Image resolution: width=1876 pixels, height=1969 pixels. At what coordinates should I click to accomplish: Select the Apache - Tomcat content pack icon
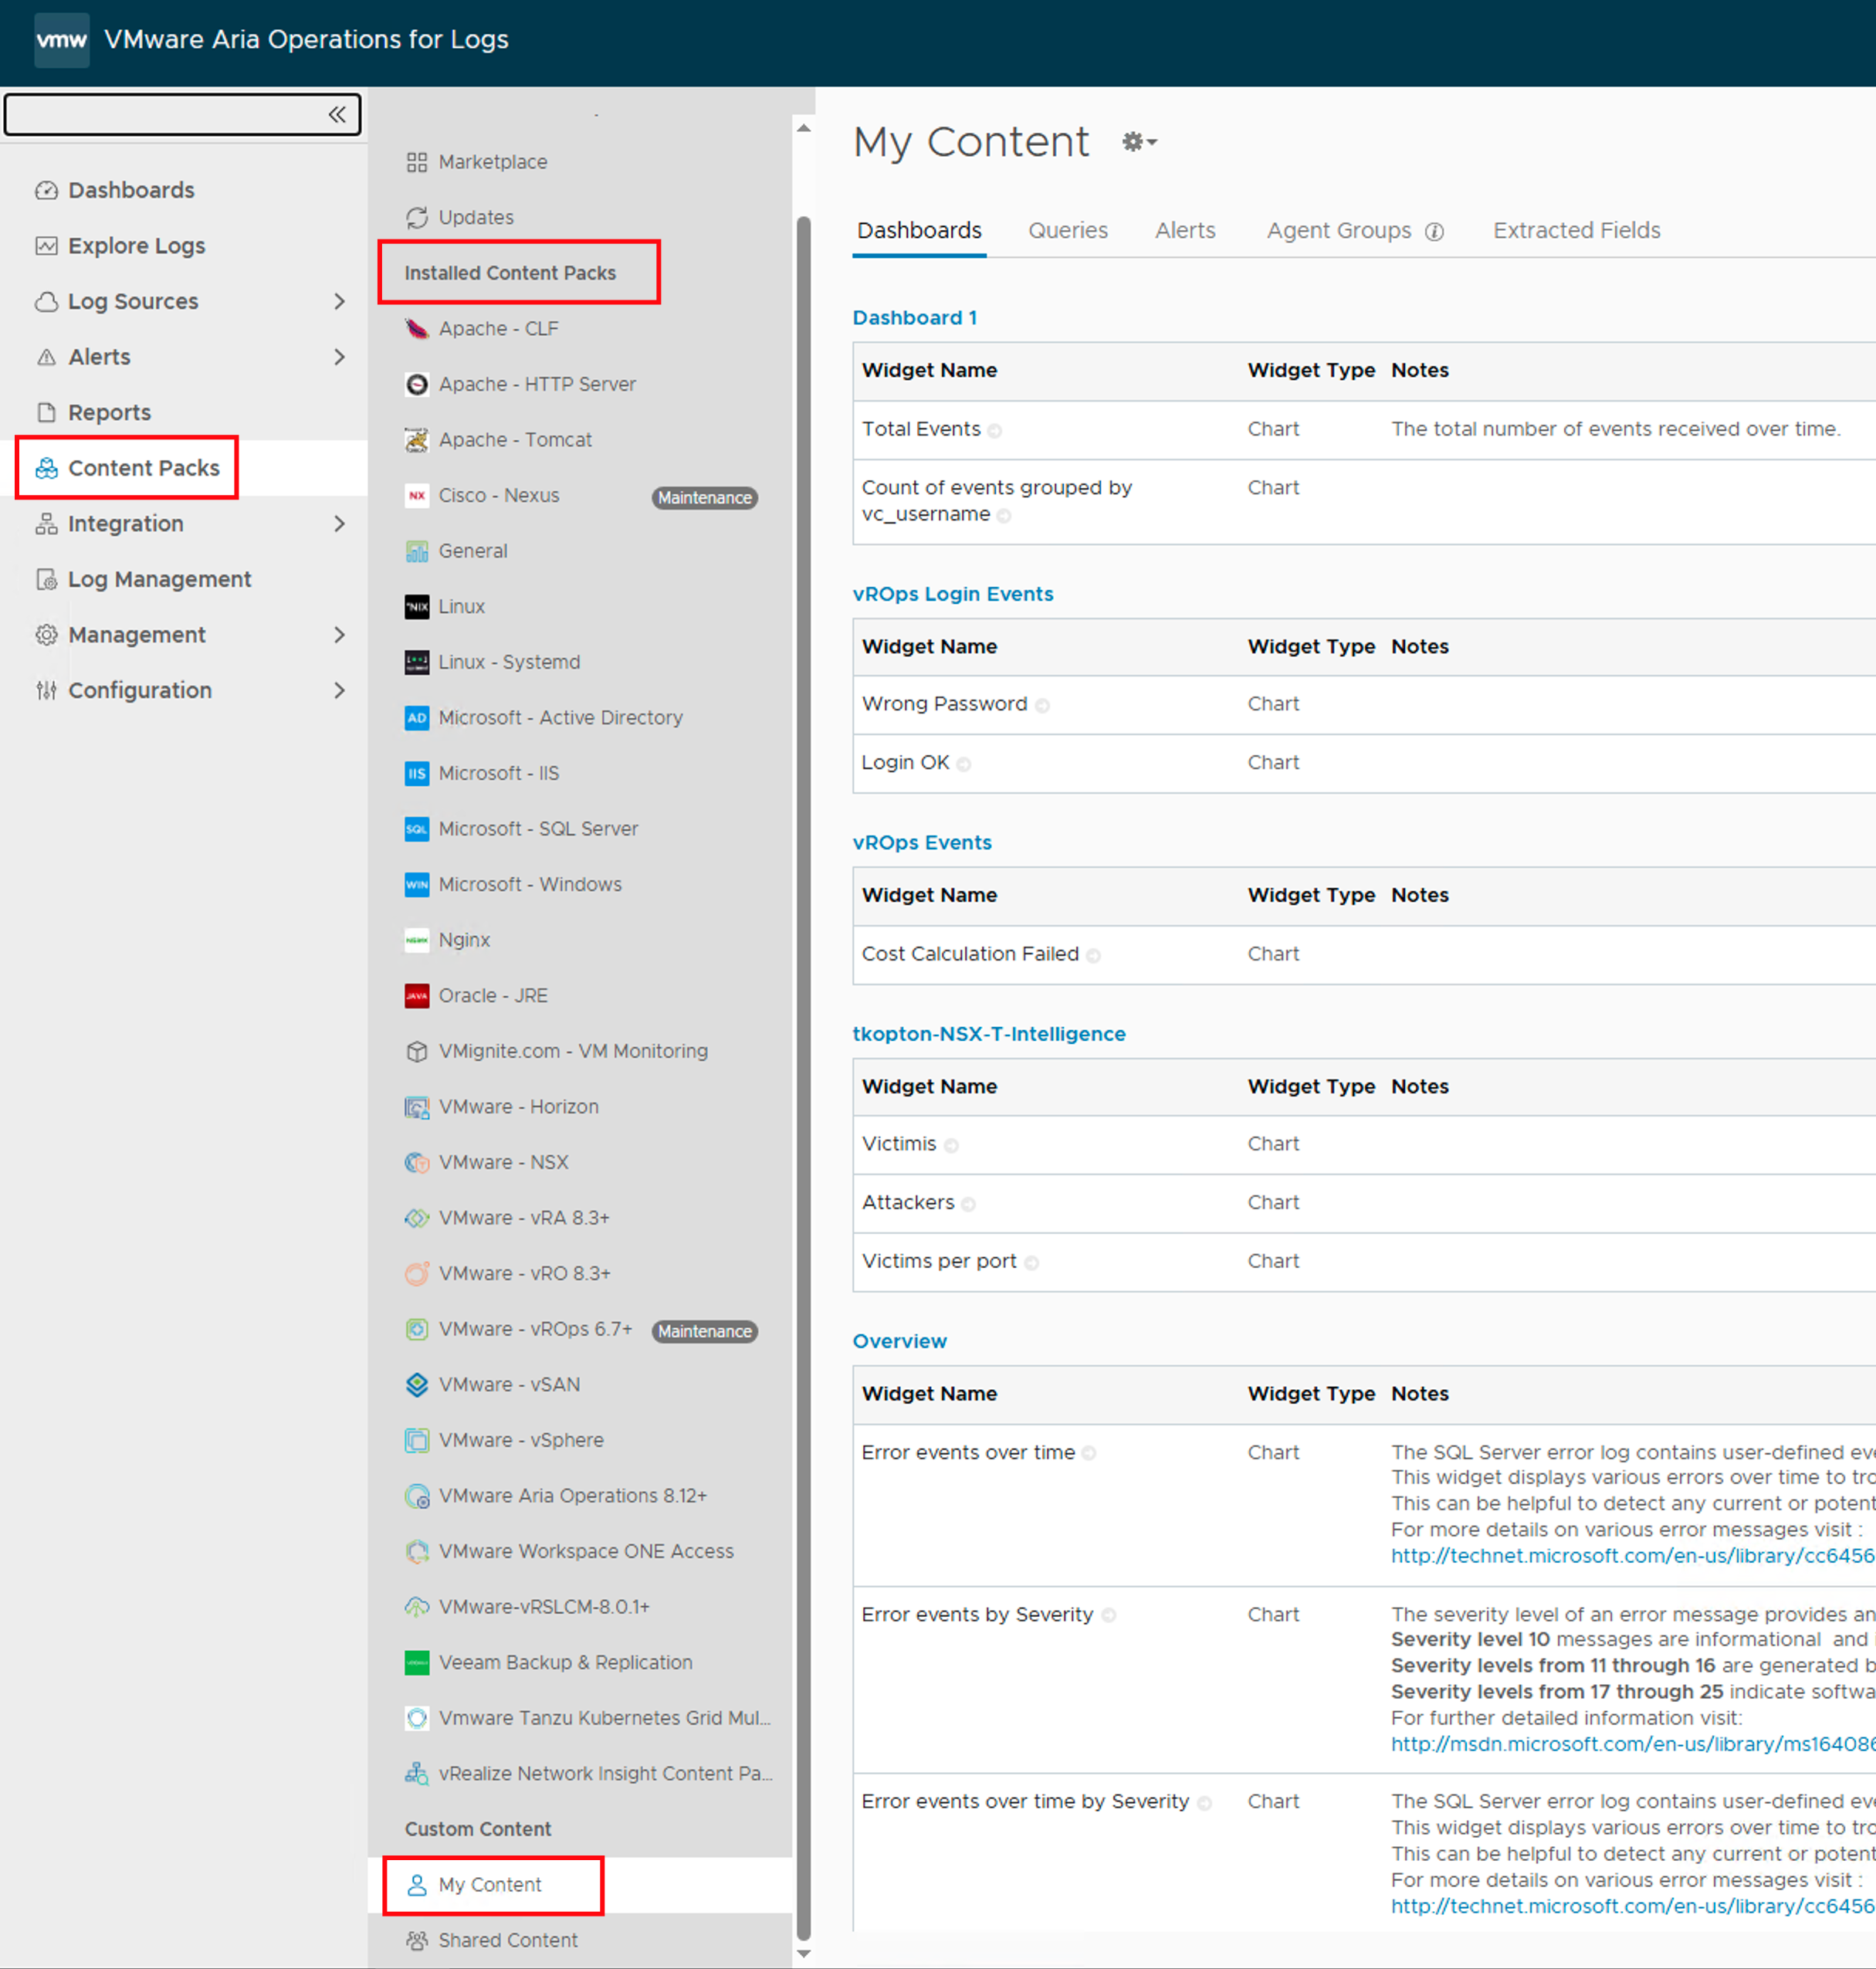click(417, 440)
